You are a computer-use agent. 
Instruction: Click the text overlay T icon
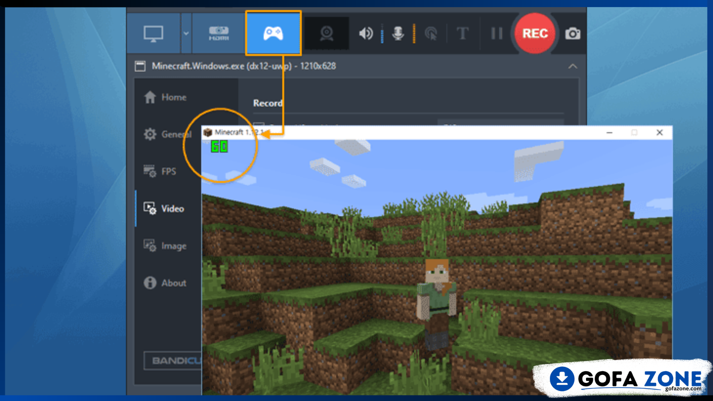tap(463, 33)
